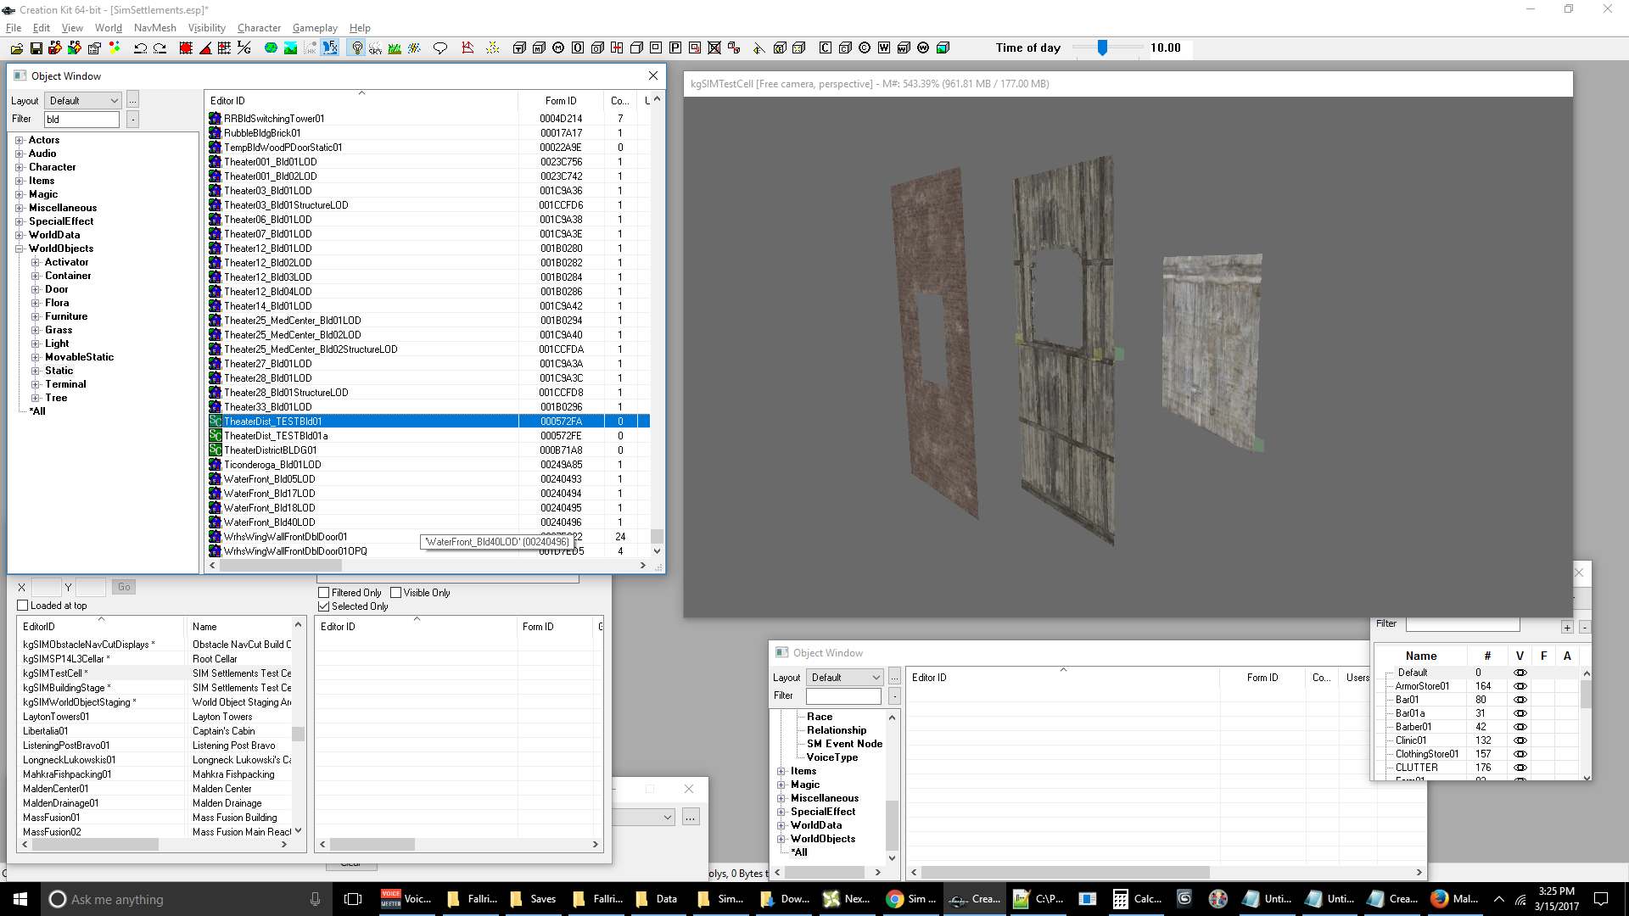Toggle visibility eye for ArmorStore01 layer
Viewport: 1629px width, 916px height.
[1520, 686]
